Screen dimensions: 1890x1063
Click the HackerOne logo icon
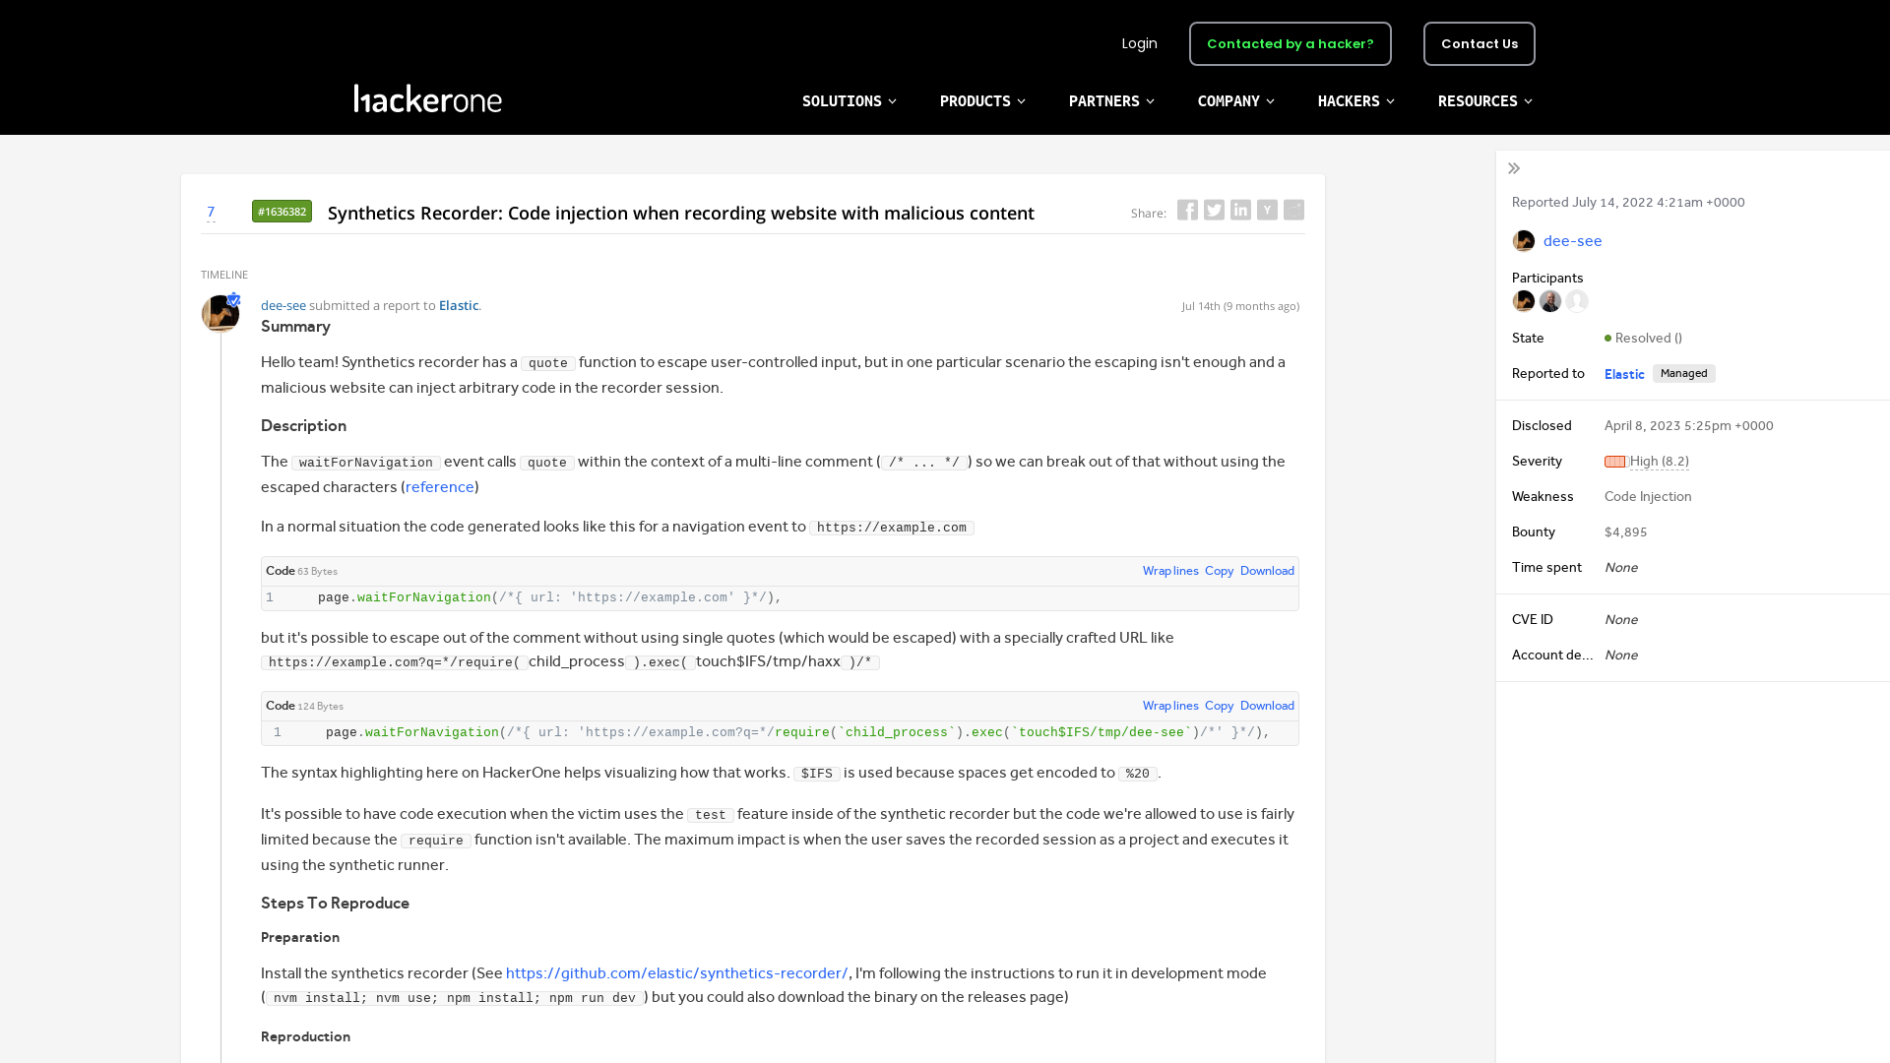coord(427,98)
